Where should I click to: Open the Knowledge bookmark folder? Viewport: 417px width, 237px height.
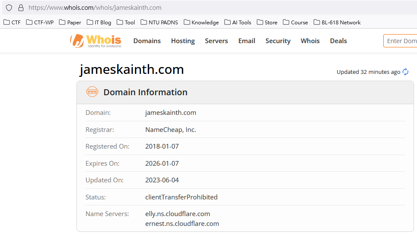click(x=201, y=22)
